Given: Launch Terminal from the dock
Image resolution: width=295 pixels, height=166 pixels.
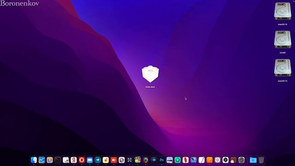Looking at the screenshot, I should click(58, 160).
